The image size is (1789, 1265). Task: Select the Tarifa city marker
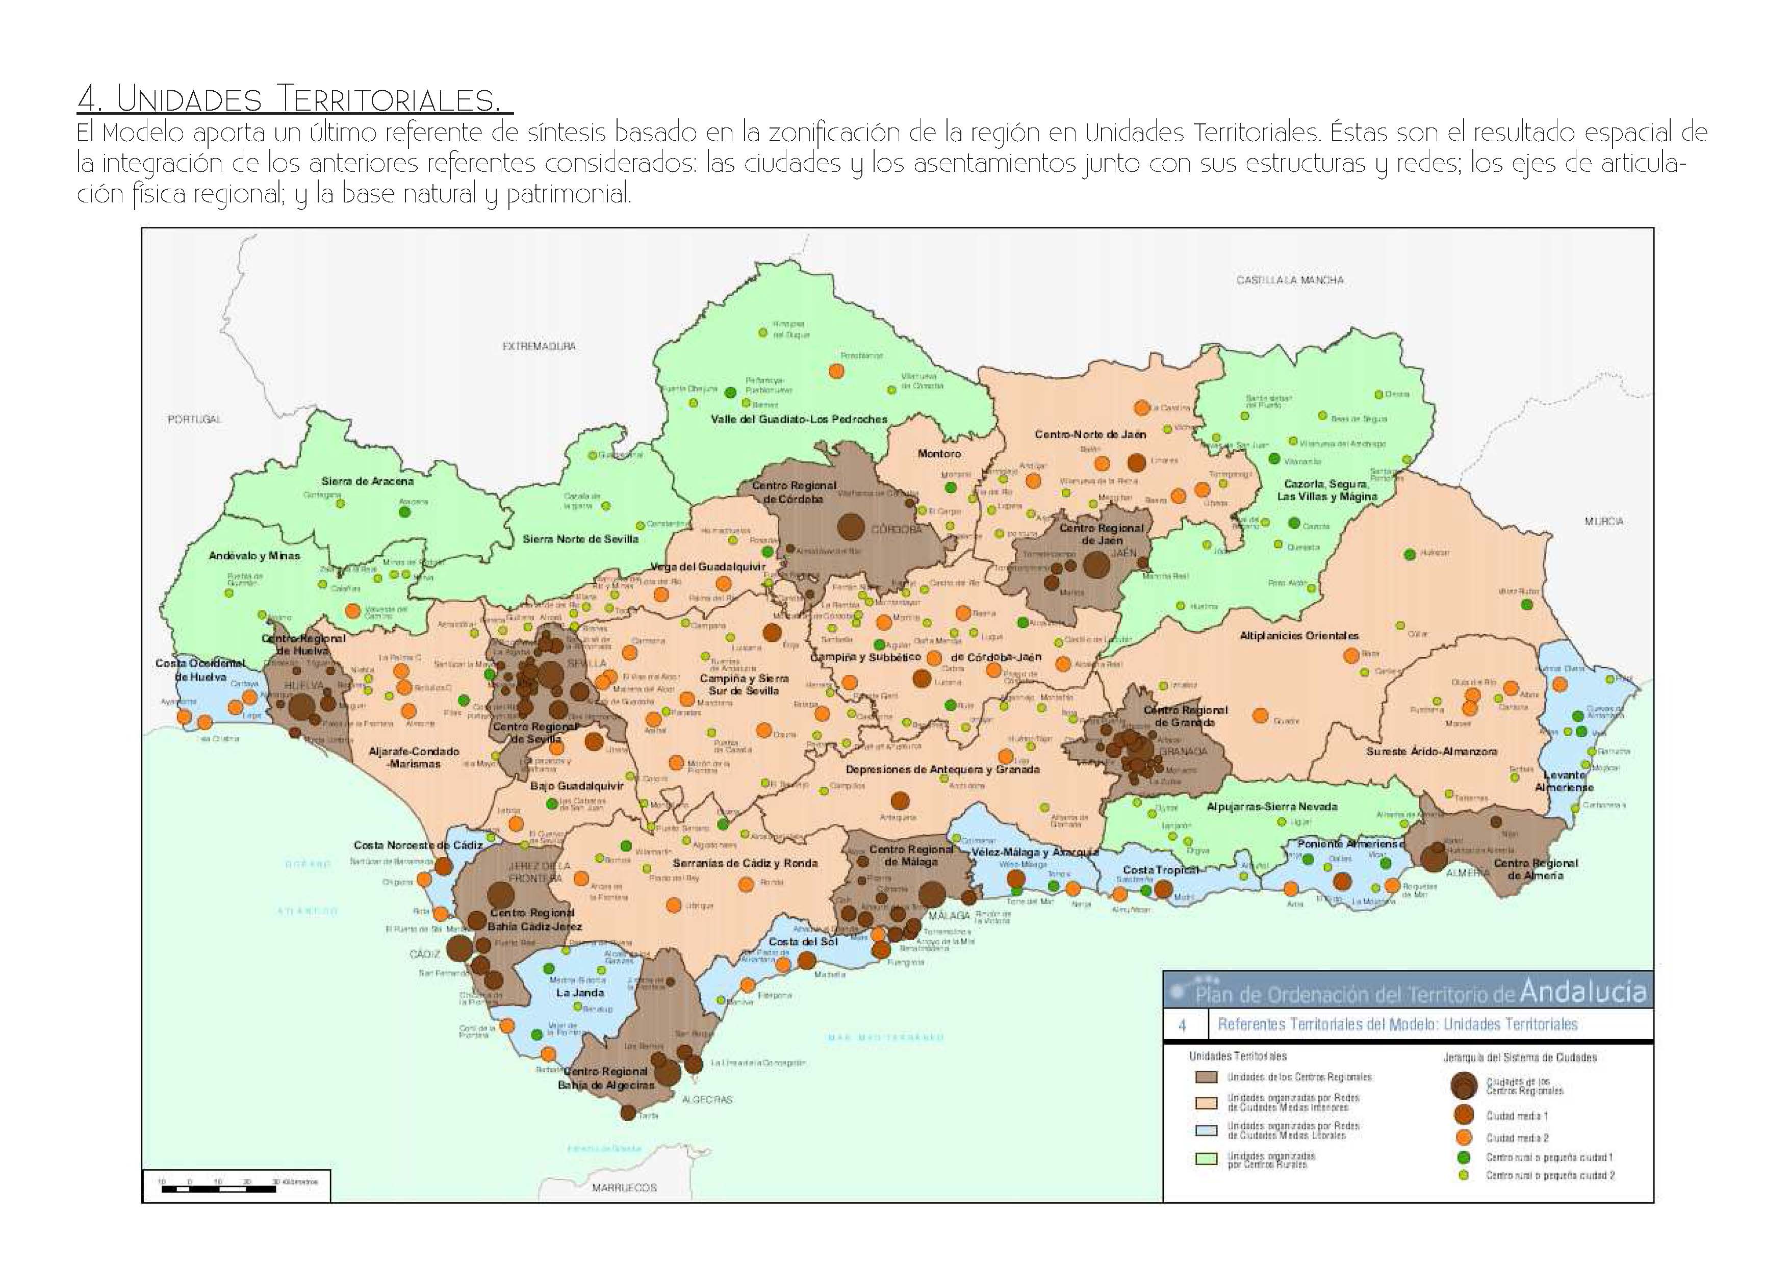628,1113
